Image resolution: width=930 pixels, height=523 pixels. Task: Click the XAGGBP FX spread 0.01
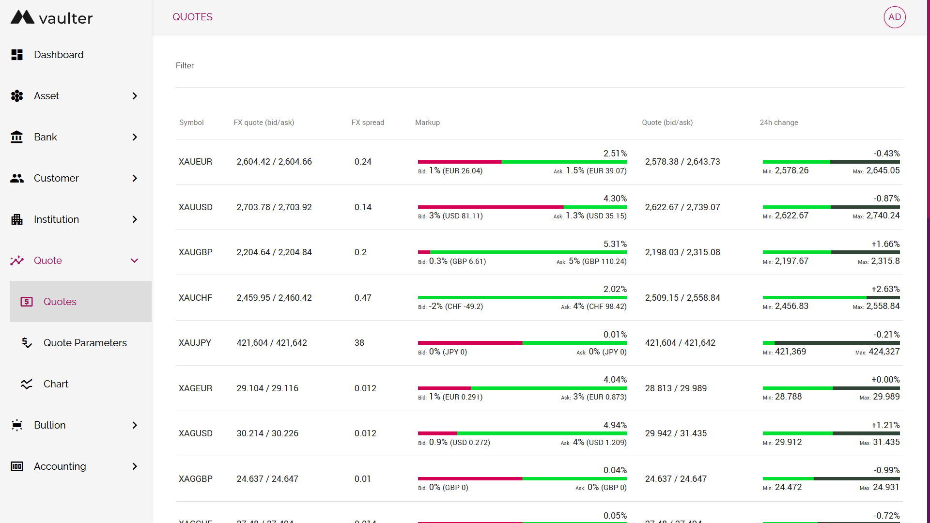click(x=362, y=479)
